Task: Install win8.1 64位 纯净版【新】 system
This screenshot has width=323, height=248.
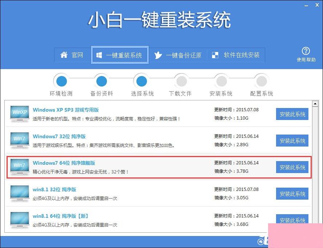Action: point(292,220)
